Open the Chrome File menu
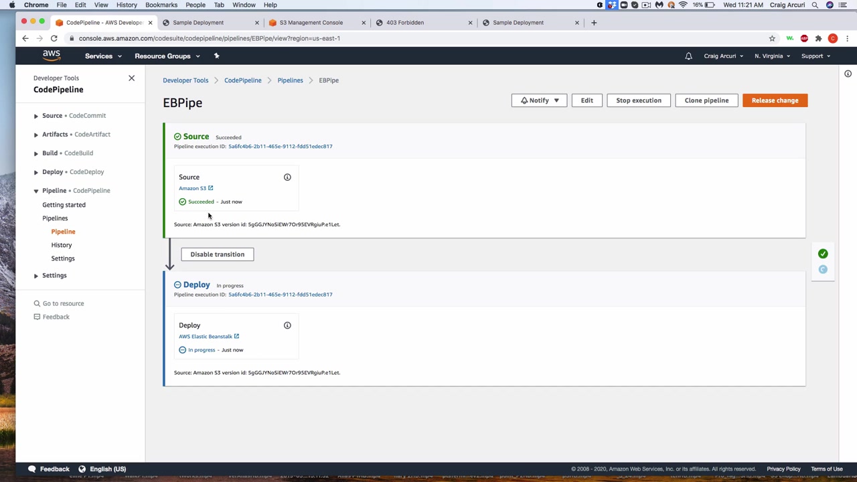857x482 pixels. (62, 5)
